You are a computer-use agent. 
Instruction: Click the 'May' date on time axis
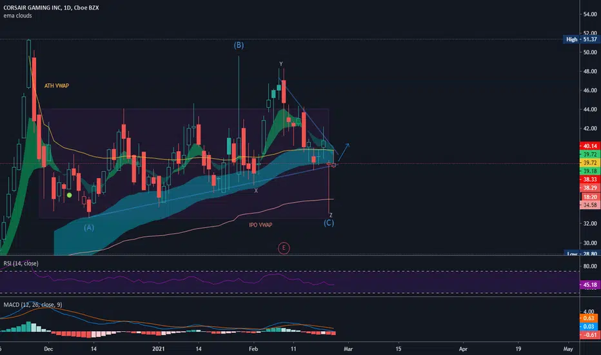[x=568, y=349]
